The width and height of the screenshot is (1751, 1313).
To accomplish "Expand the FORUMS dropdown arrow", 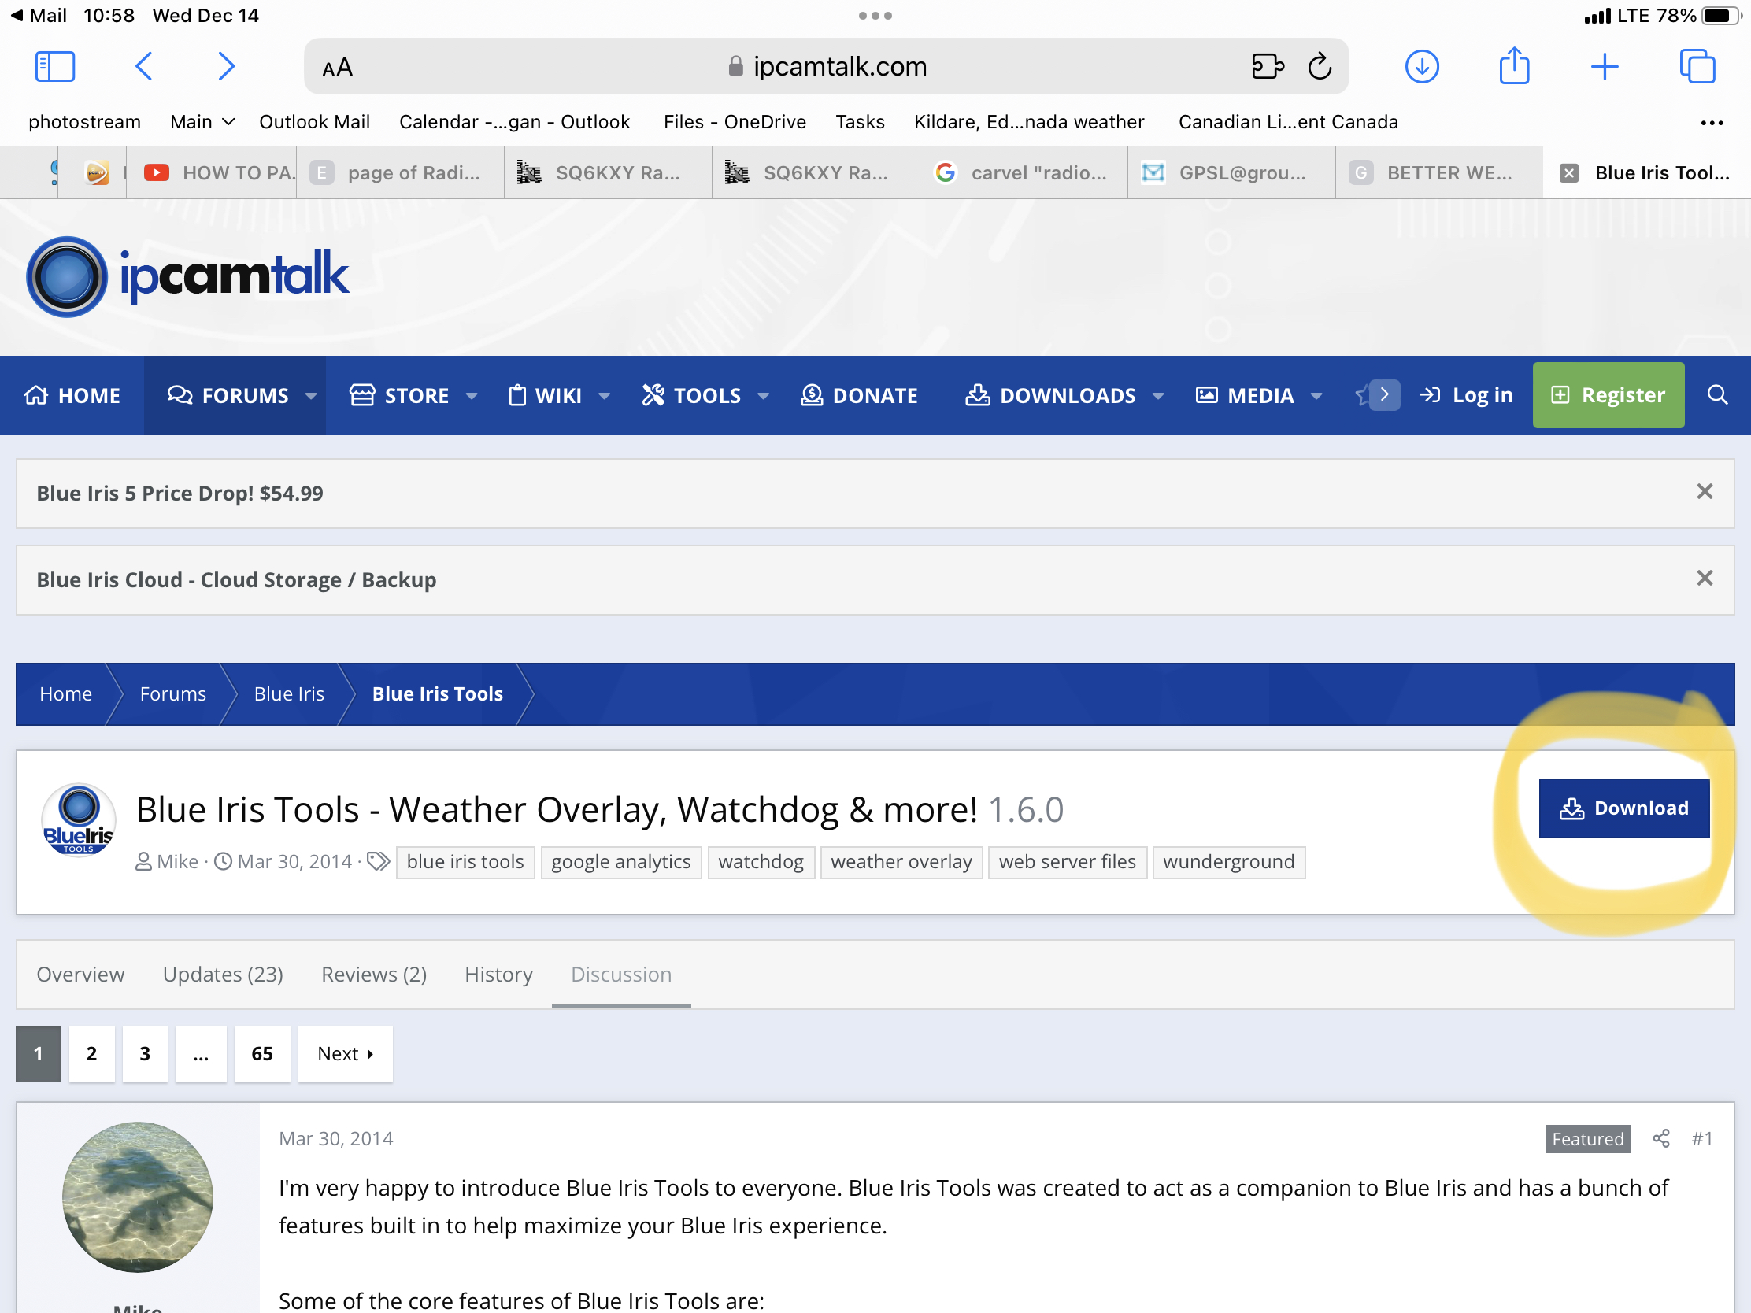I will tap(311, 396).
